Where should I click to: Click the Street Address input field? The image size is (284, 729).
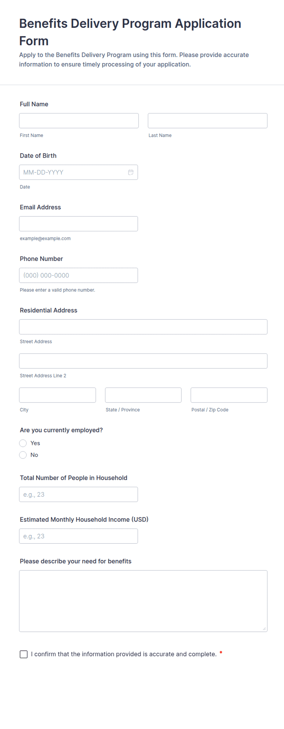[x=143, y=327]
